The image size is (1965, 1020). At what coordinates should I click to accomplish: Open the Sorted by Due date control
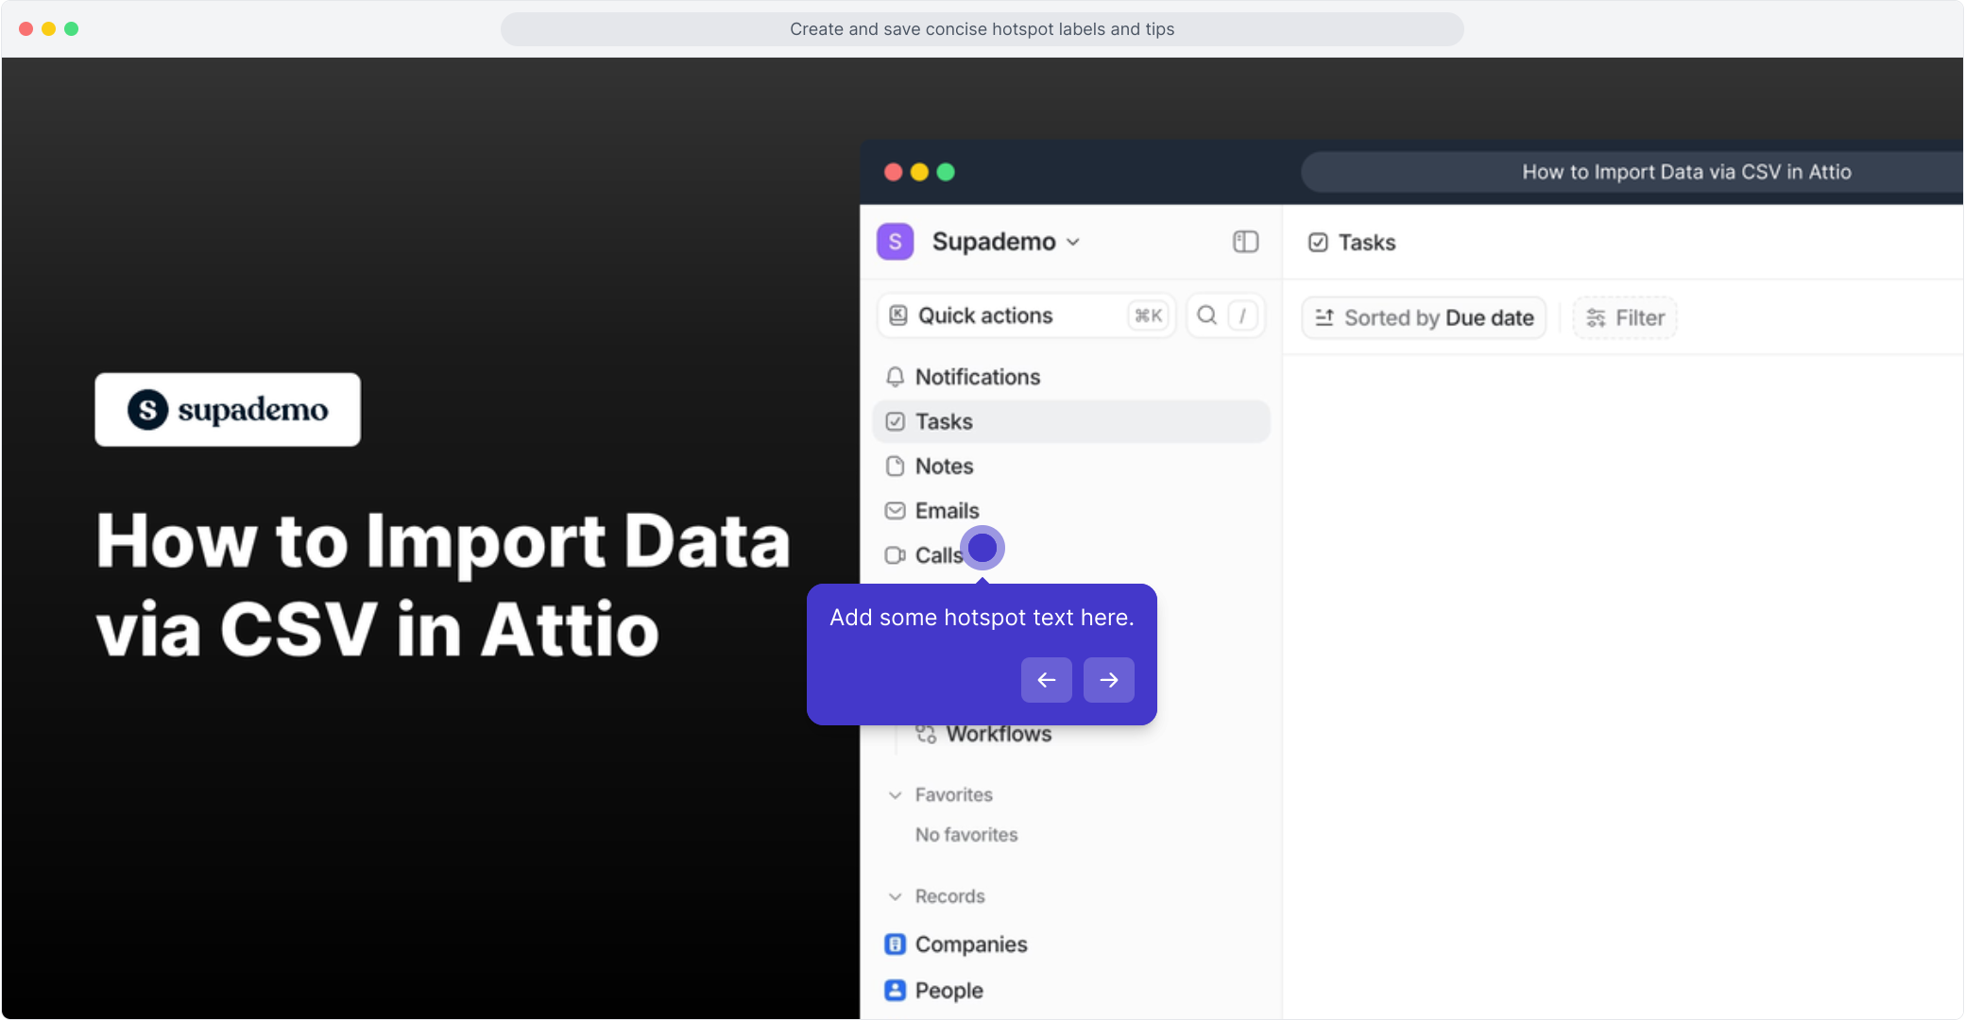point(1424,318)
